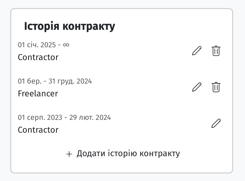Edit the Freelancer contract entry

[x=197, y=87]
